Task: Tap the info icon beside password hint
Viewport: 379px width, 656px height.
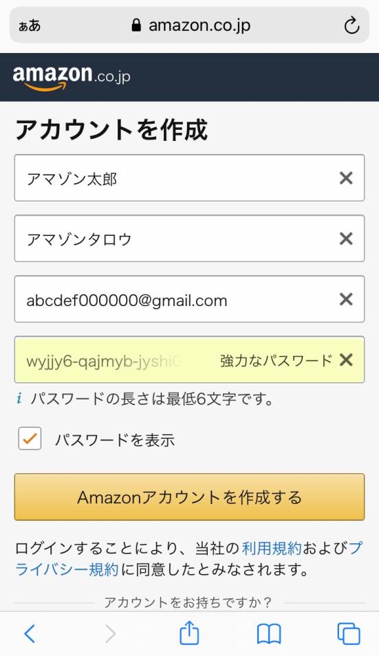Action: click(19, 399)
